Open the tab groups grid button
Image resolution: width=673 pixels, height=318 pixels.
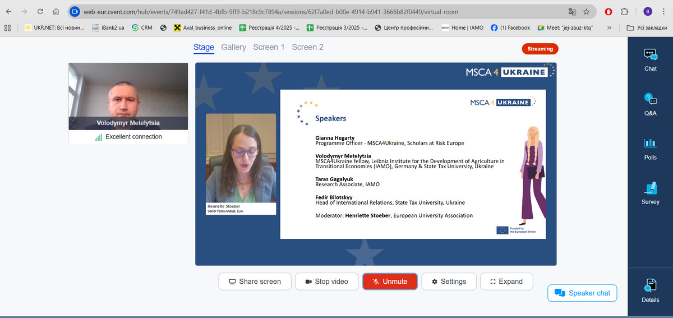pyautogui.click(x=8, y=27)
